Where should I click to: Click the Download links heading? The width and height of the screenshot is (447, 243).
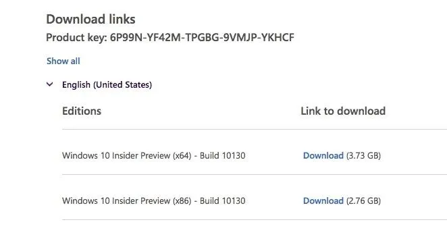(90, 20)
